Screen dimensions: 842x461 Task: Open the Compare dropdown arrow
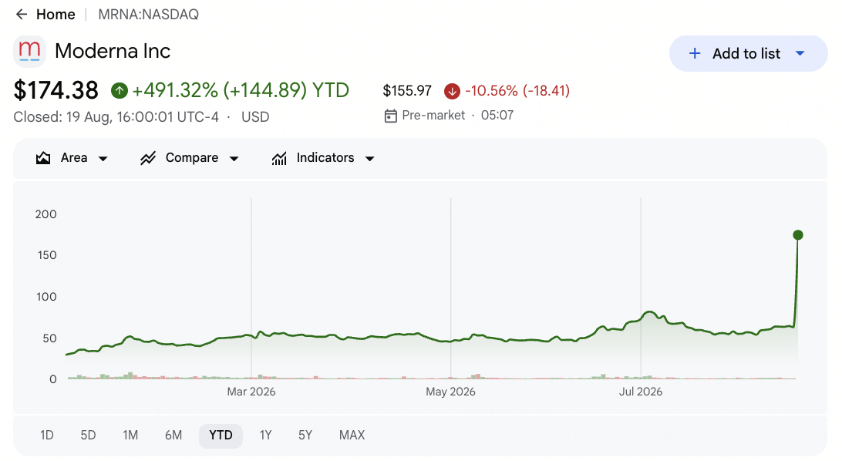click(x=234, y=158)
